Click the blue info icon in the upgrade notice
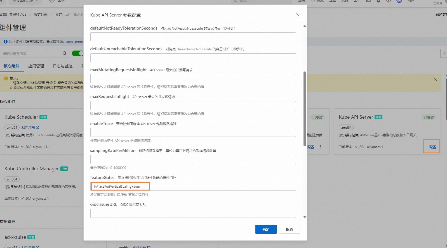 [5, 42]
